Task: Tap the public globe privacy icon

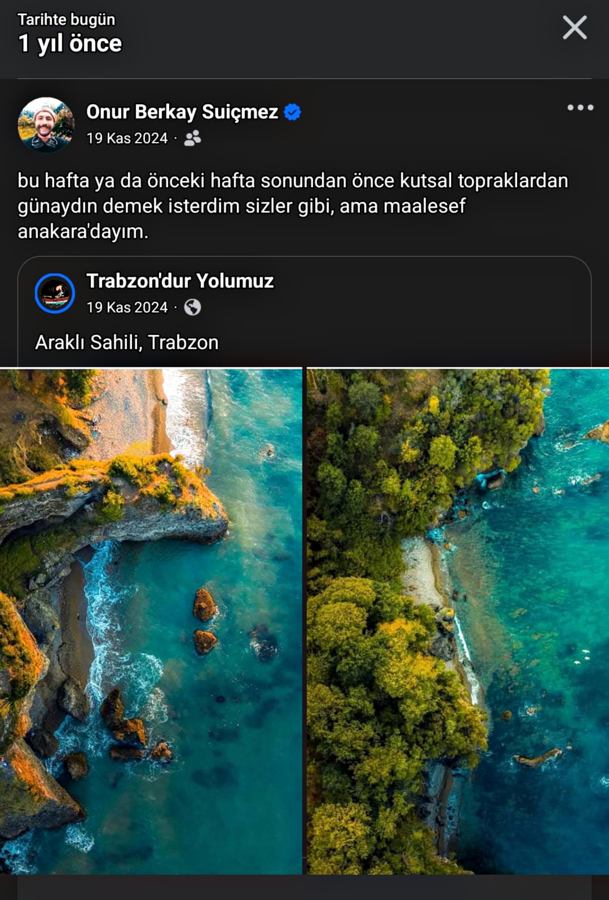Action: pos(192,308)
